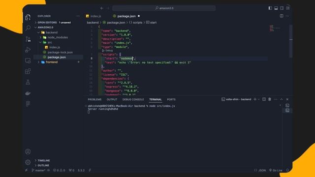The width and height of the screenshot is (315, 177).
Task: Open the Customize Layout icon
Action: pyautogui.click(x=288, y=8)
